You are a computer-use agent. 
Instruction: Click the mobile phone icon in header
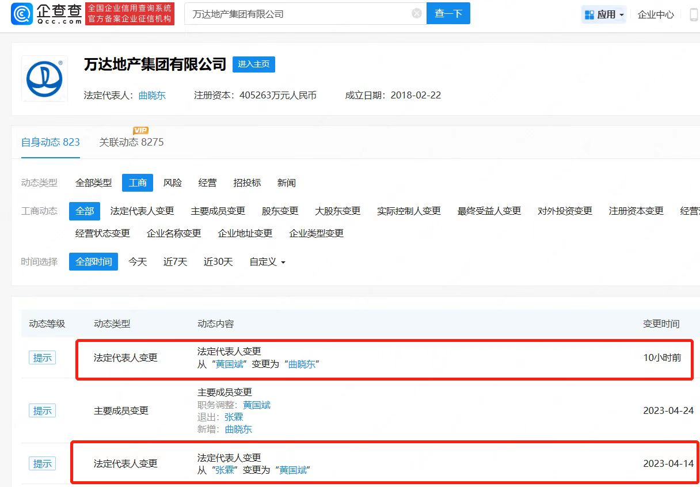point(694,14)
